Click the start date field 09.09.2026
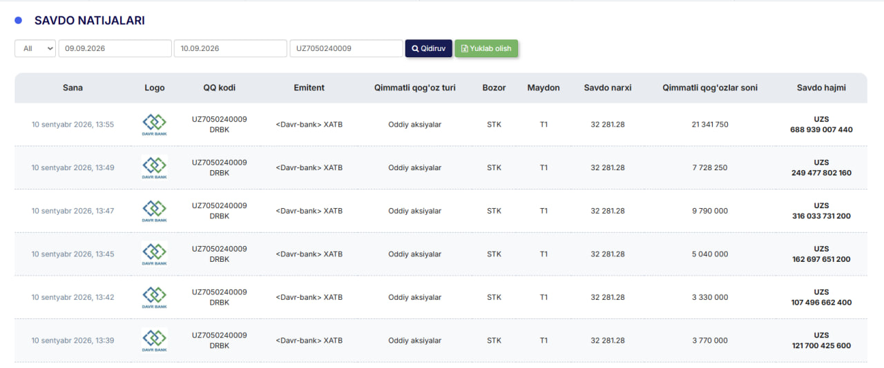Image resolution: width=884 pixels, height=368 pixels. tap(115, 48)
